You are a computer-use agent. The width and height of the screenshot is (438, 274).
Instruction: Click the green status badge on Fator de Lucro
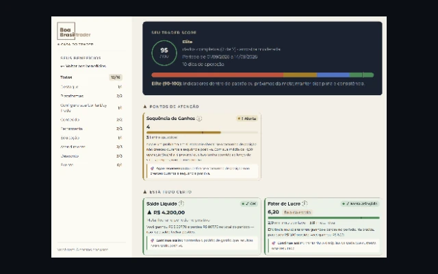click(360, 204)
